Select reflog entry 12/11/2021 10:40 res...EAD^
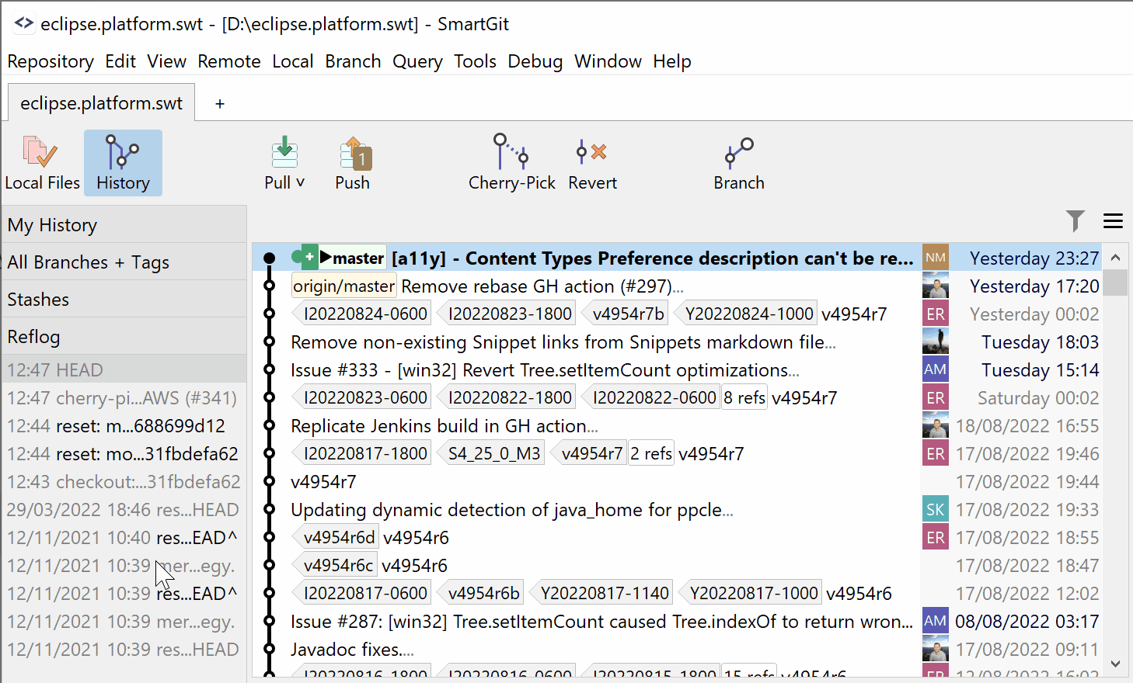Image resolution: width=1133 pixels, height=683 pixels. coord(124,538)
